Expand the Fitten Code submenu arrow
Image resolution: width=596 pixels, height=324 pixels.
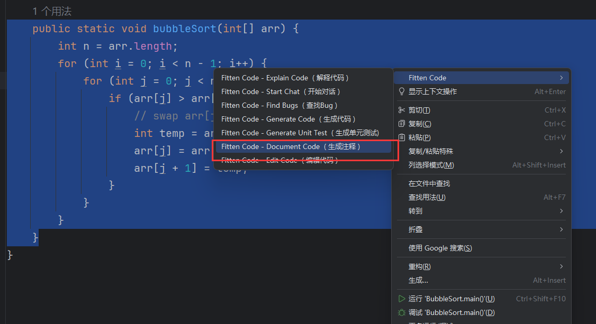562,78
